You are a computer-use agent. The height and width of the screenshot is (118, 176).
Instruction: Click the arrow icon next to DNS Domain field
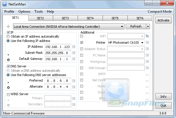pos(147,68)
